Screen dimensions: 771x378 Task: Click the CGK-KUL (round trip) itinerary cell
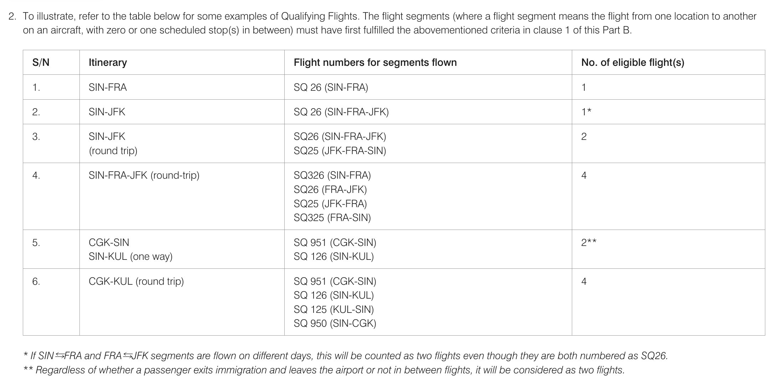[x=136, y=282]
